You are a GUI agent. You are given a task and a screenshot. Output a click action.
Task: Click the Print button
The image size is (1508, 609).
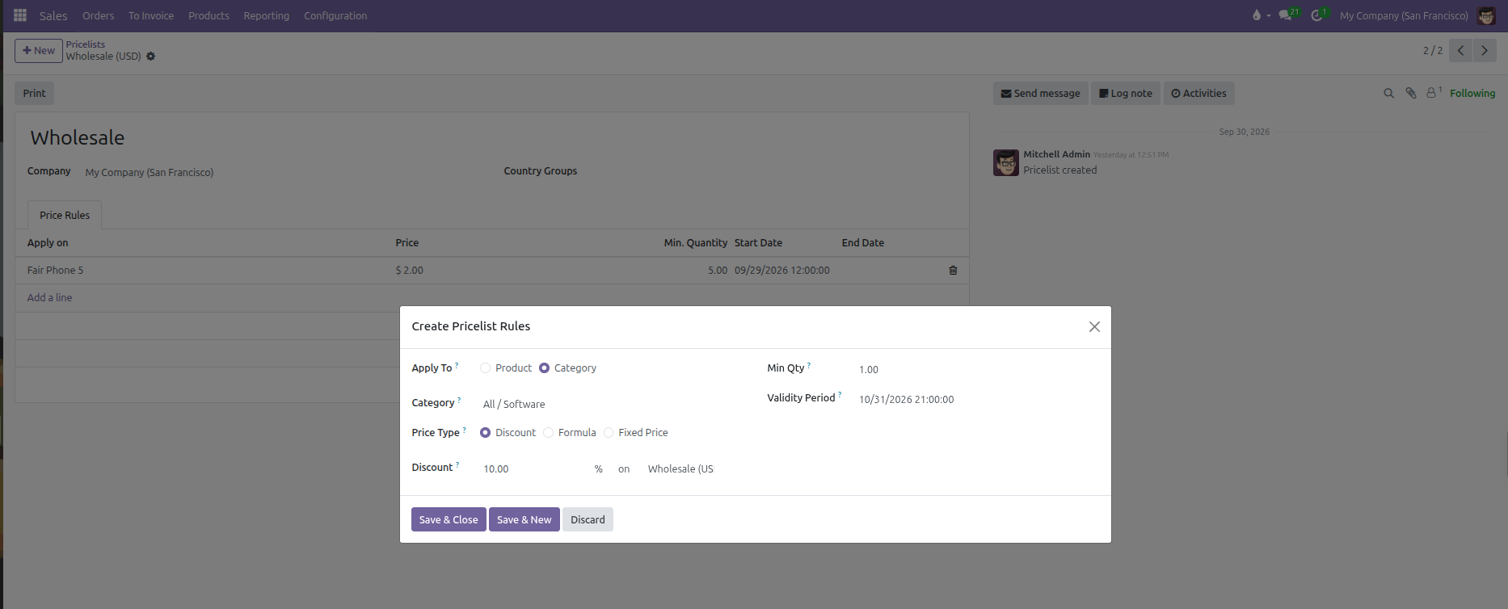(34, 94)
